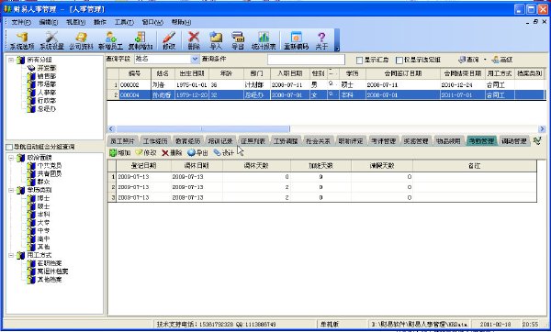Switch to the 物品领用 tab
The width and height of the screenshot is (551, 332).
(448, 140)
